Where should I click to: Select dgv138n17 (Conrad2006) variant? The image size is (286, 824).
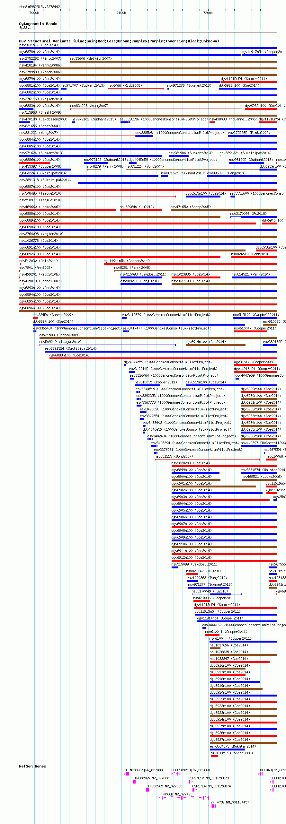232,753
